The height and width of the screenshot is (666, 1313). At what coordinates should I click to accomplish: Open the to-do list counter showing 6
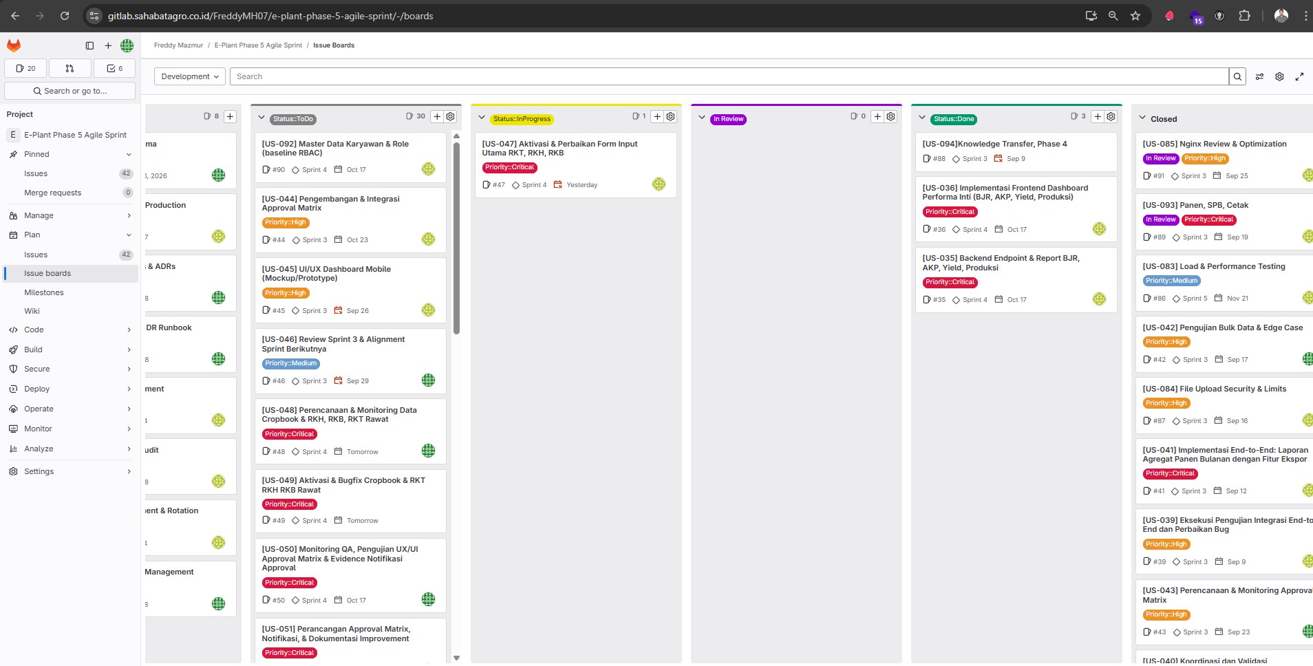point(114,68)
